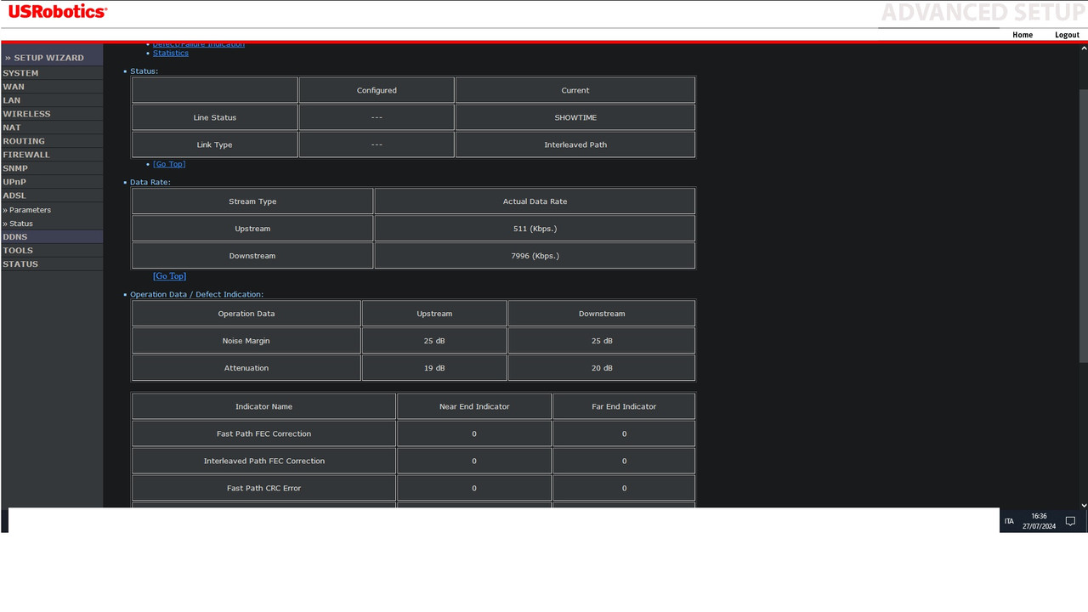Click the Line Status row label
The width and height of the screenshot is (1088, 612).
(x=215, y=117)
